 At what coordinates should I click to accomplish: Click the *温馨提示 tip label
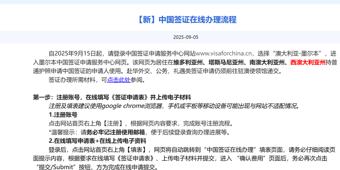pyautogui.click(x=61, y=132)
